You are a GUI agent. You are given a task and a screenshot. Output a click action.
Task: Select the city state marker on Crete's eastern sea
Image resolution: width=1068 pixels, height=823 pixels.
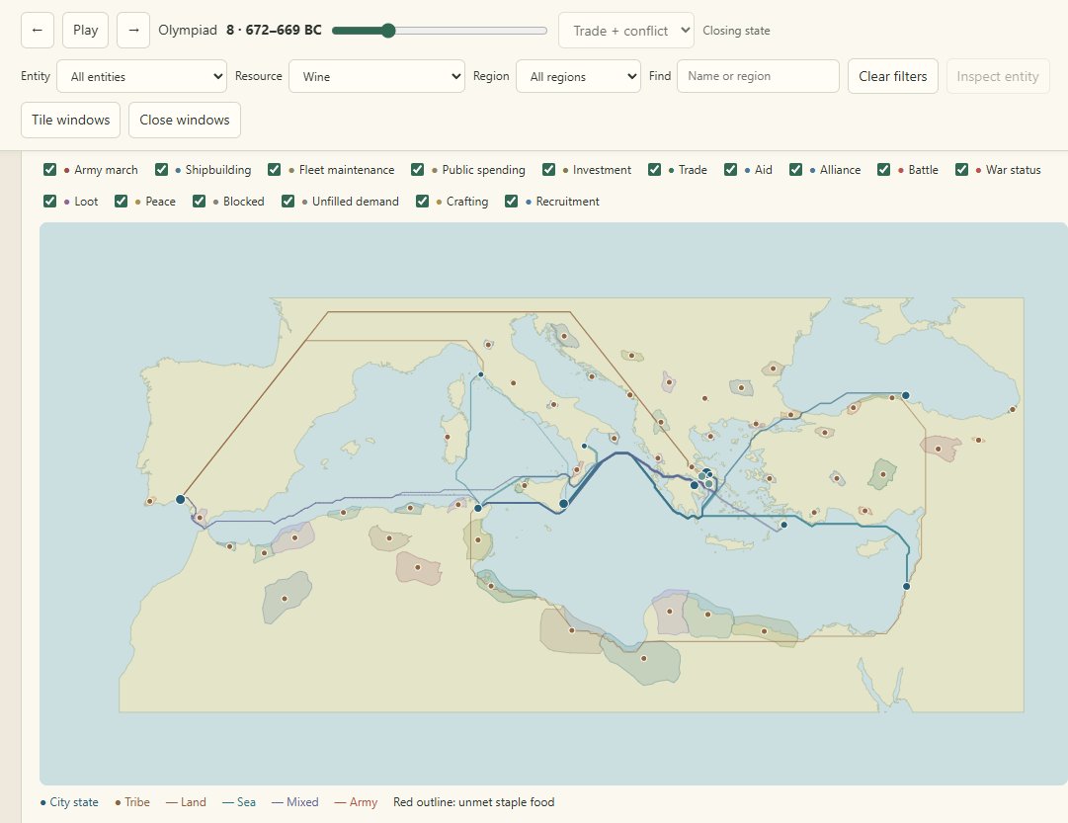[x=784, y=525]
